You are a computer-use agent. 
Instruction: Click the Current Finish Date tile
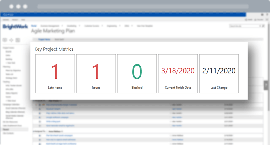pyautogui.click(x=178, y=74)
